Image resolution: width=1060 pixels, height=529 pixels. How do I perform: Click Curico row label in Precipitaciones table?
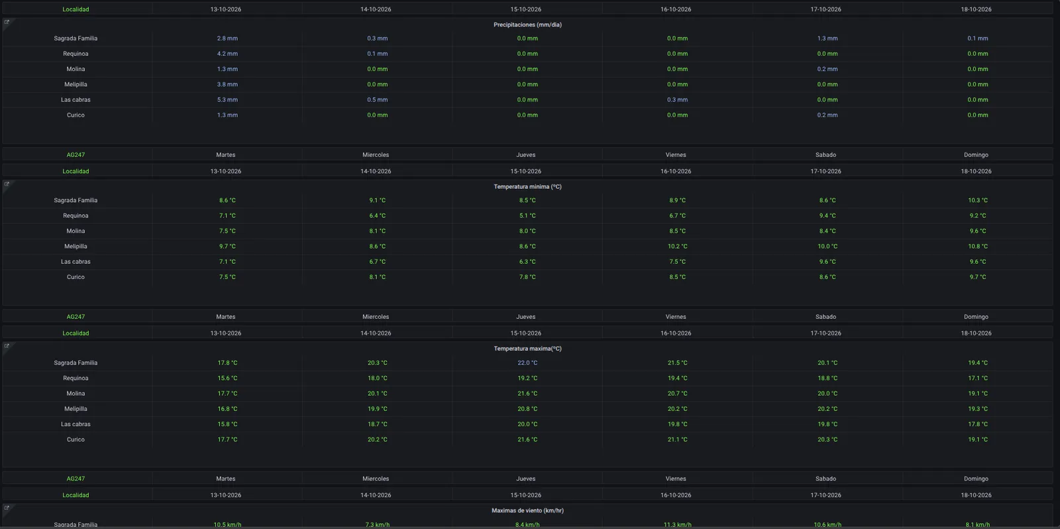coord(76,115)
